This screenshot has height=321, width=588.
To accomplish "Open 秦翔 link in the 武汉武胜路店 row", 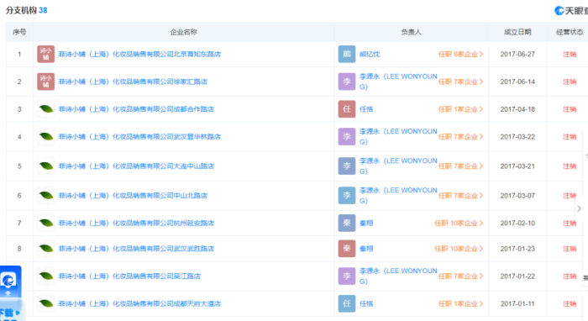I will tap(366, 249).
